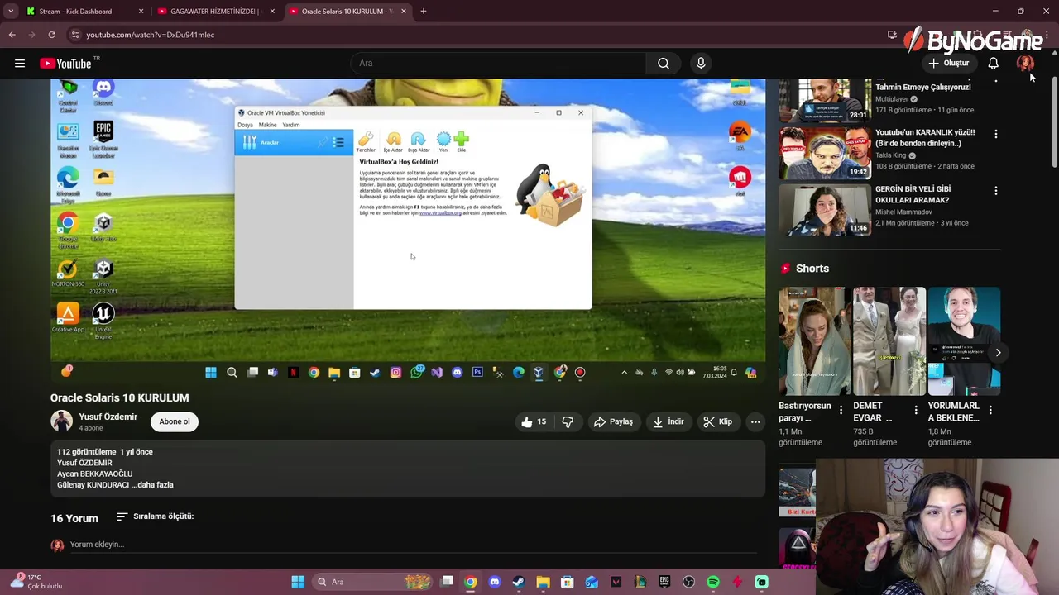
Task: Like the Oracle Solaris video
Action: pyautogui.click(x=534, y=421)
